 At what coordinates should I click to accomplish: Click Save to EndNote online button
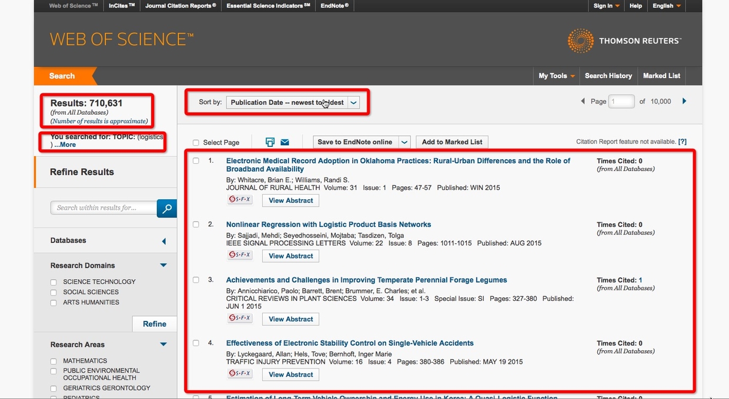[355, 142]
